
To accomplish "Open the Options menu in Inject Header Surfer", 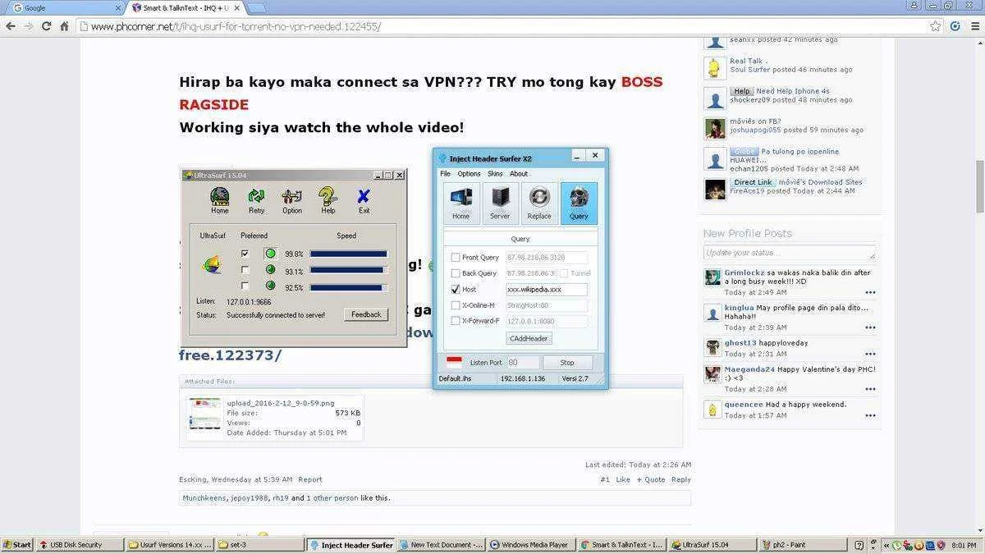I will tap(470, 174).
